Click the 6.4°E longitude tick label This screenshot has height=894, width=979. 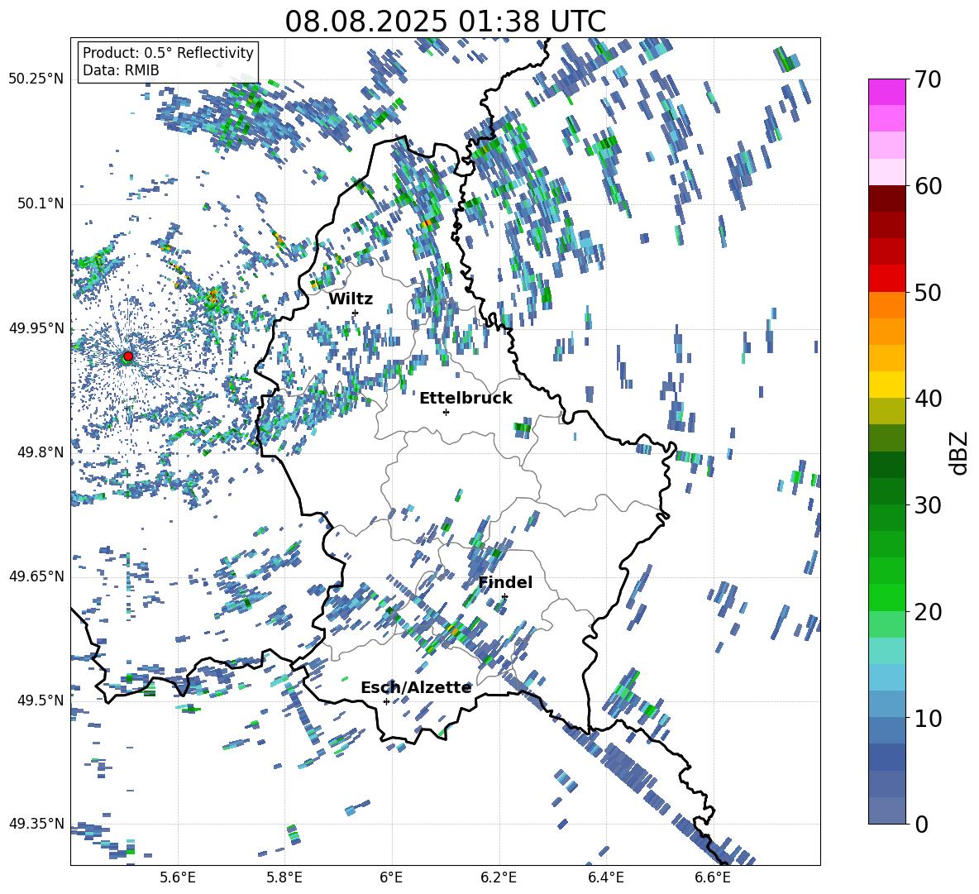click(x=605, y=877)
